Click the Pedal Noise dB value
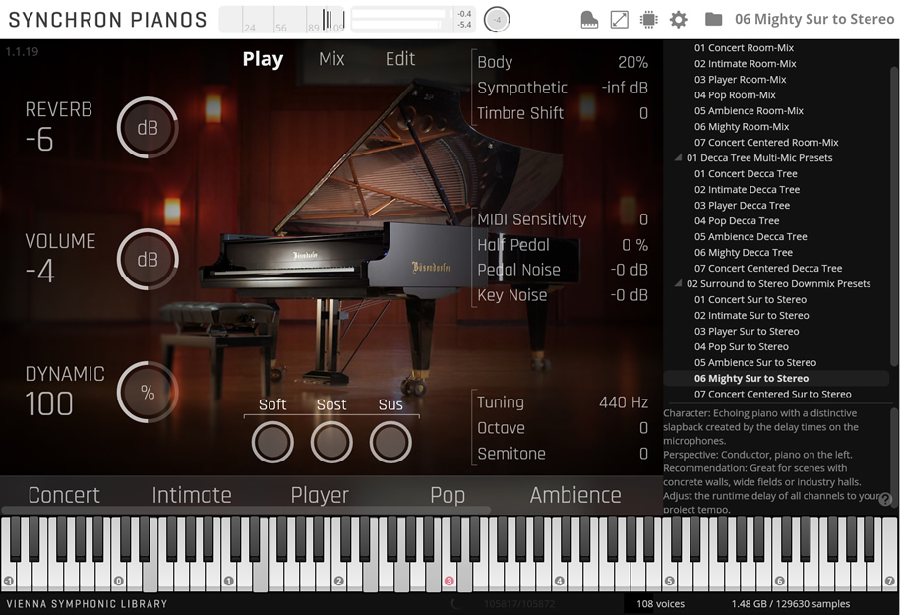900x615 pixels. pos(630,270)
